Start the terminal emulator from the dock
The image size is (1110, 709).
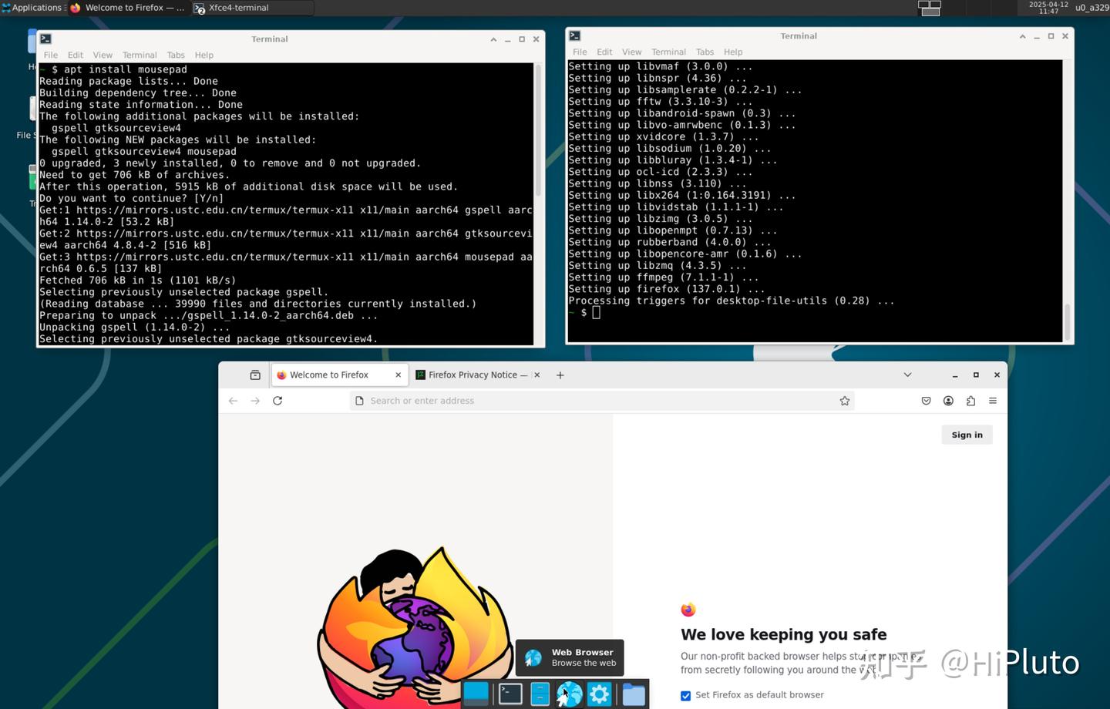(x=509, y=694)
